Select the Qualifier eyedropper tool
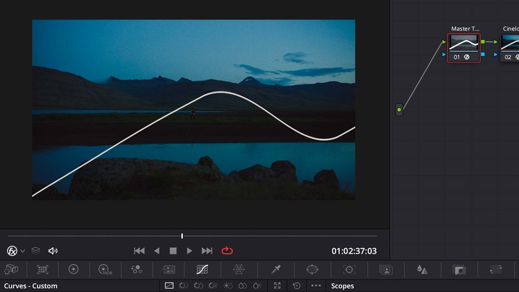This screenshot has height=292, width=519. (x=276, y=269)
